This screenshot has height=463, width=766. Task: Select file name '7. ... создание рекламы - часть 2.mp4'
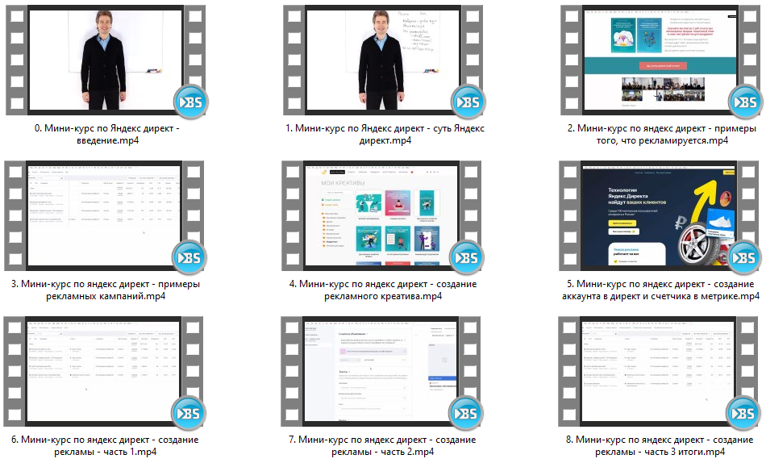[382, 445]
